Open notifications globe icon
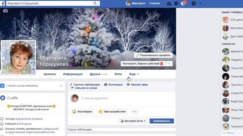Image resolution: width=243 pixels, height=136 pixels. (183, 3)
